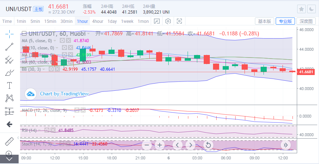Open chart settings hexagon icon

(168, 21)
